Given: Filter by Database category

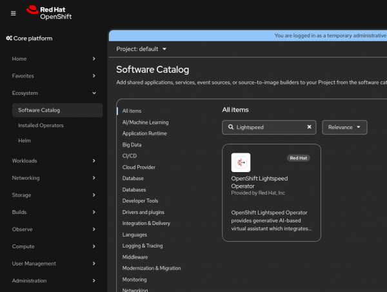Looking at the screenshot, I should (133, 179).
